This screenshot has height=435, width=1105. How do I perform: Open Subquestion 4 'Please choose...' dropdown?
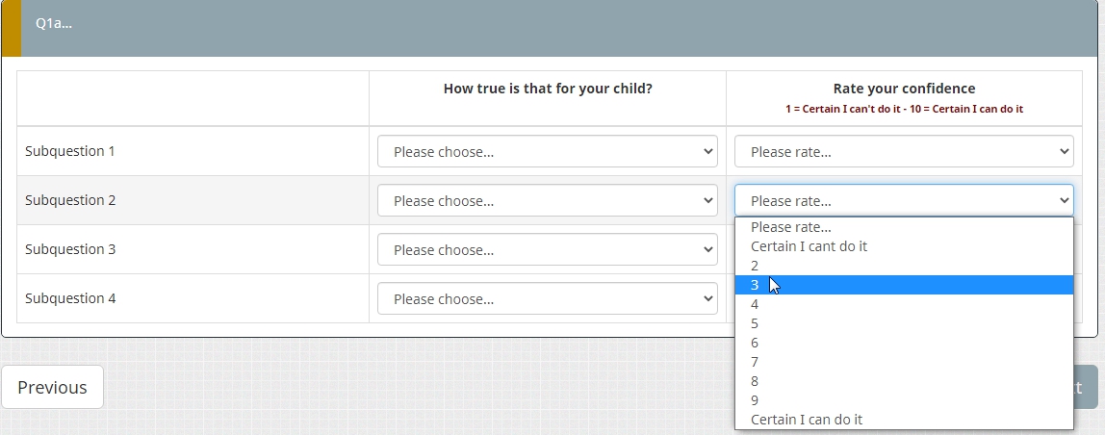pyautogui.click(x=547, y=298)
